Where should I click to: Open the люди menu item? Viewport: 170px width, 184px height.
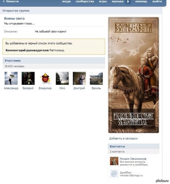(x=66, y=1)
